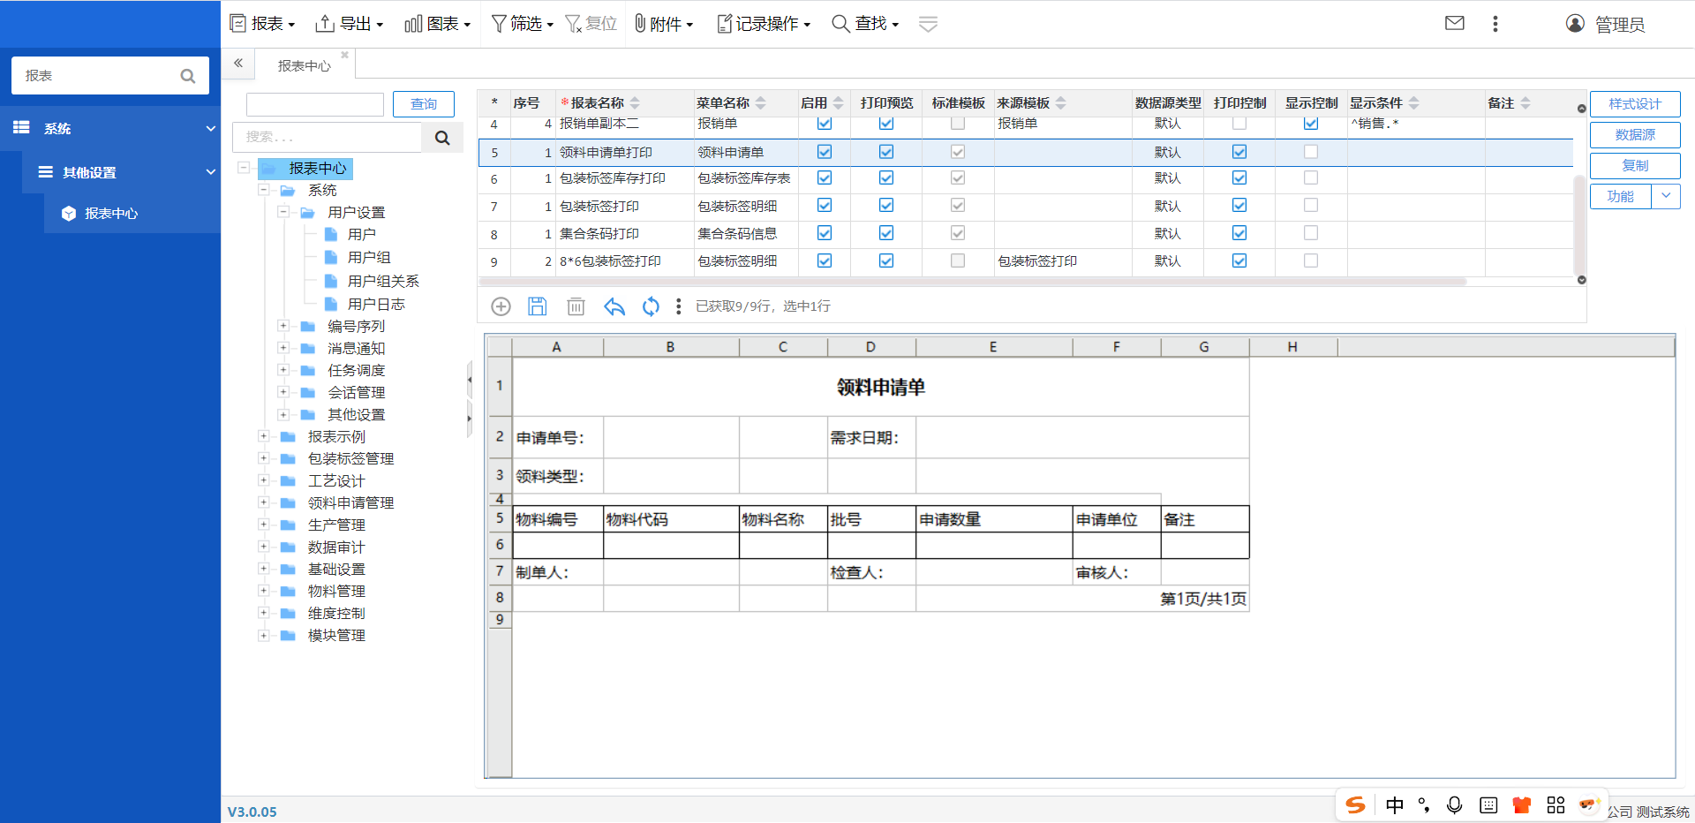Open the 导出 menu in toolbar
Image resolution: width=1695 pixels, height=823 pixels.
(x=350, y=24)
